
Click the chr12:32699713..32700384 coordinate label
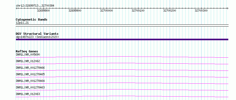tap(35, 6)
